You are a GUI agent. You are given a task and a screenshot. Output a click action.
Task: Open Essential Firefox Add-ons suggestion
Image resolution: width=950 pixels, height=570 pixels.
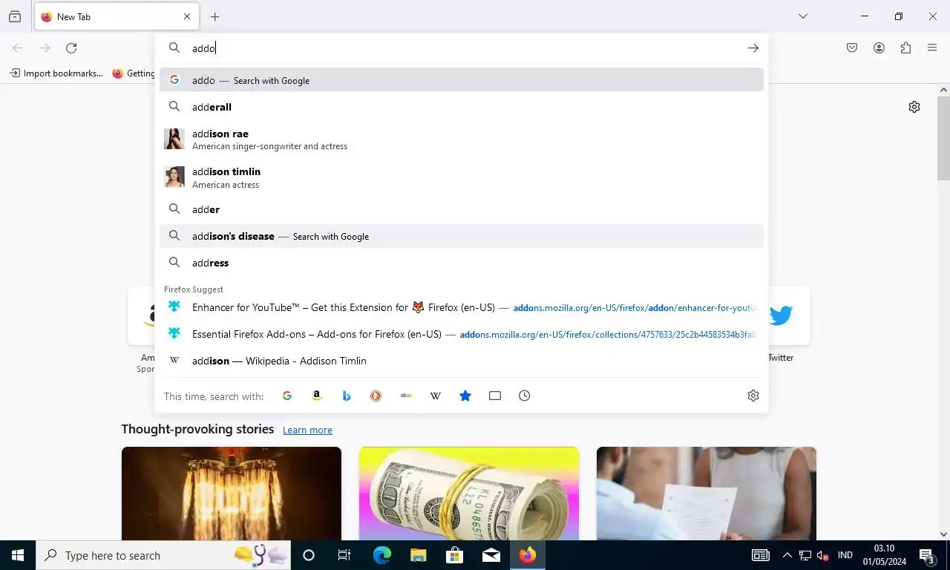coord(462,334)
